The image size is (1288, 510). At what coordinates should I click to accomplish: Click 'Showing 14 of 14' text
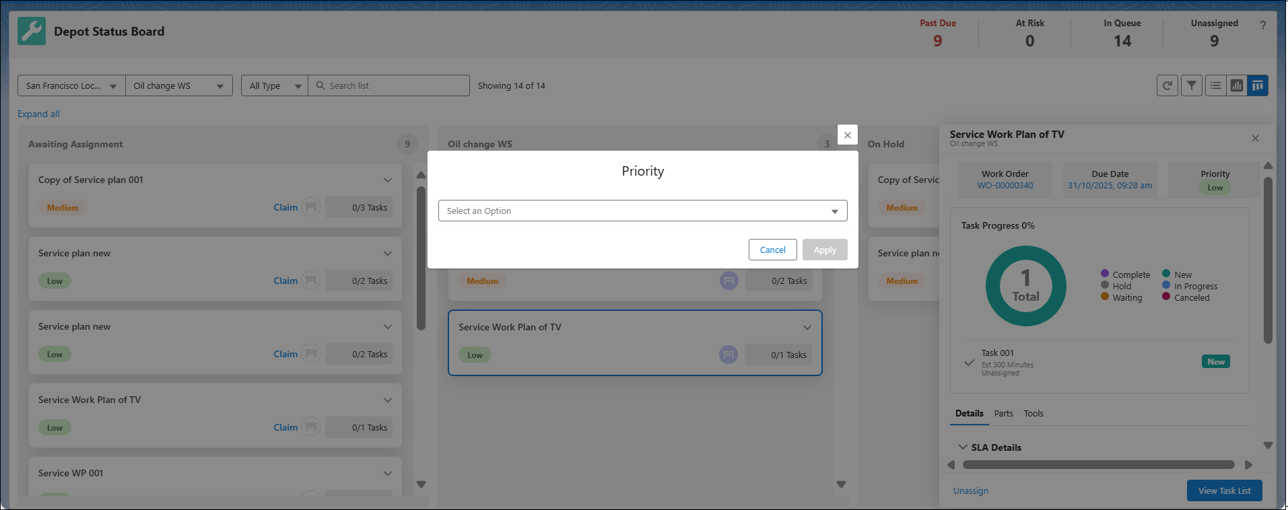[x=512, y=85]
